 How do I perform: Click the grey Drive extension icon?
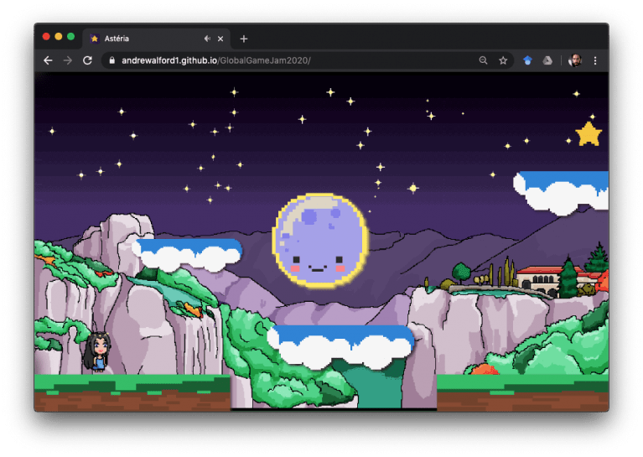(x=547, y=60)
